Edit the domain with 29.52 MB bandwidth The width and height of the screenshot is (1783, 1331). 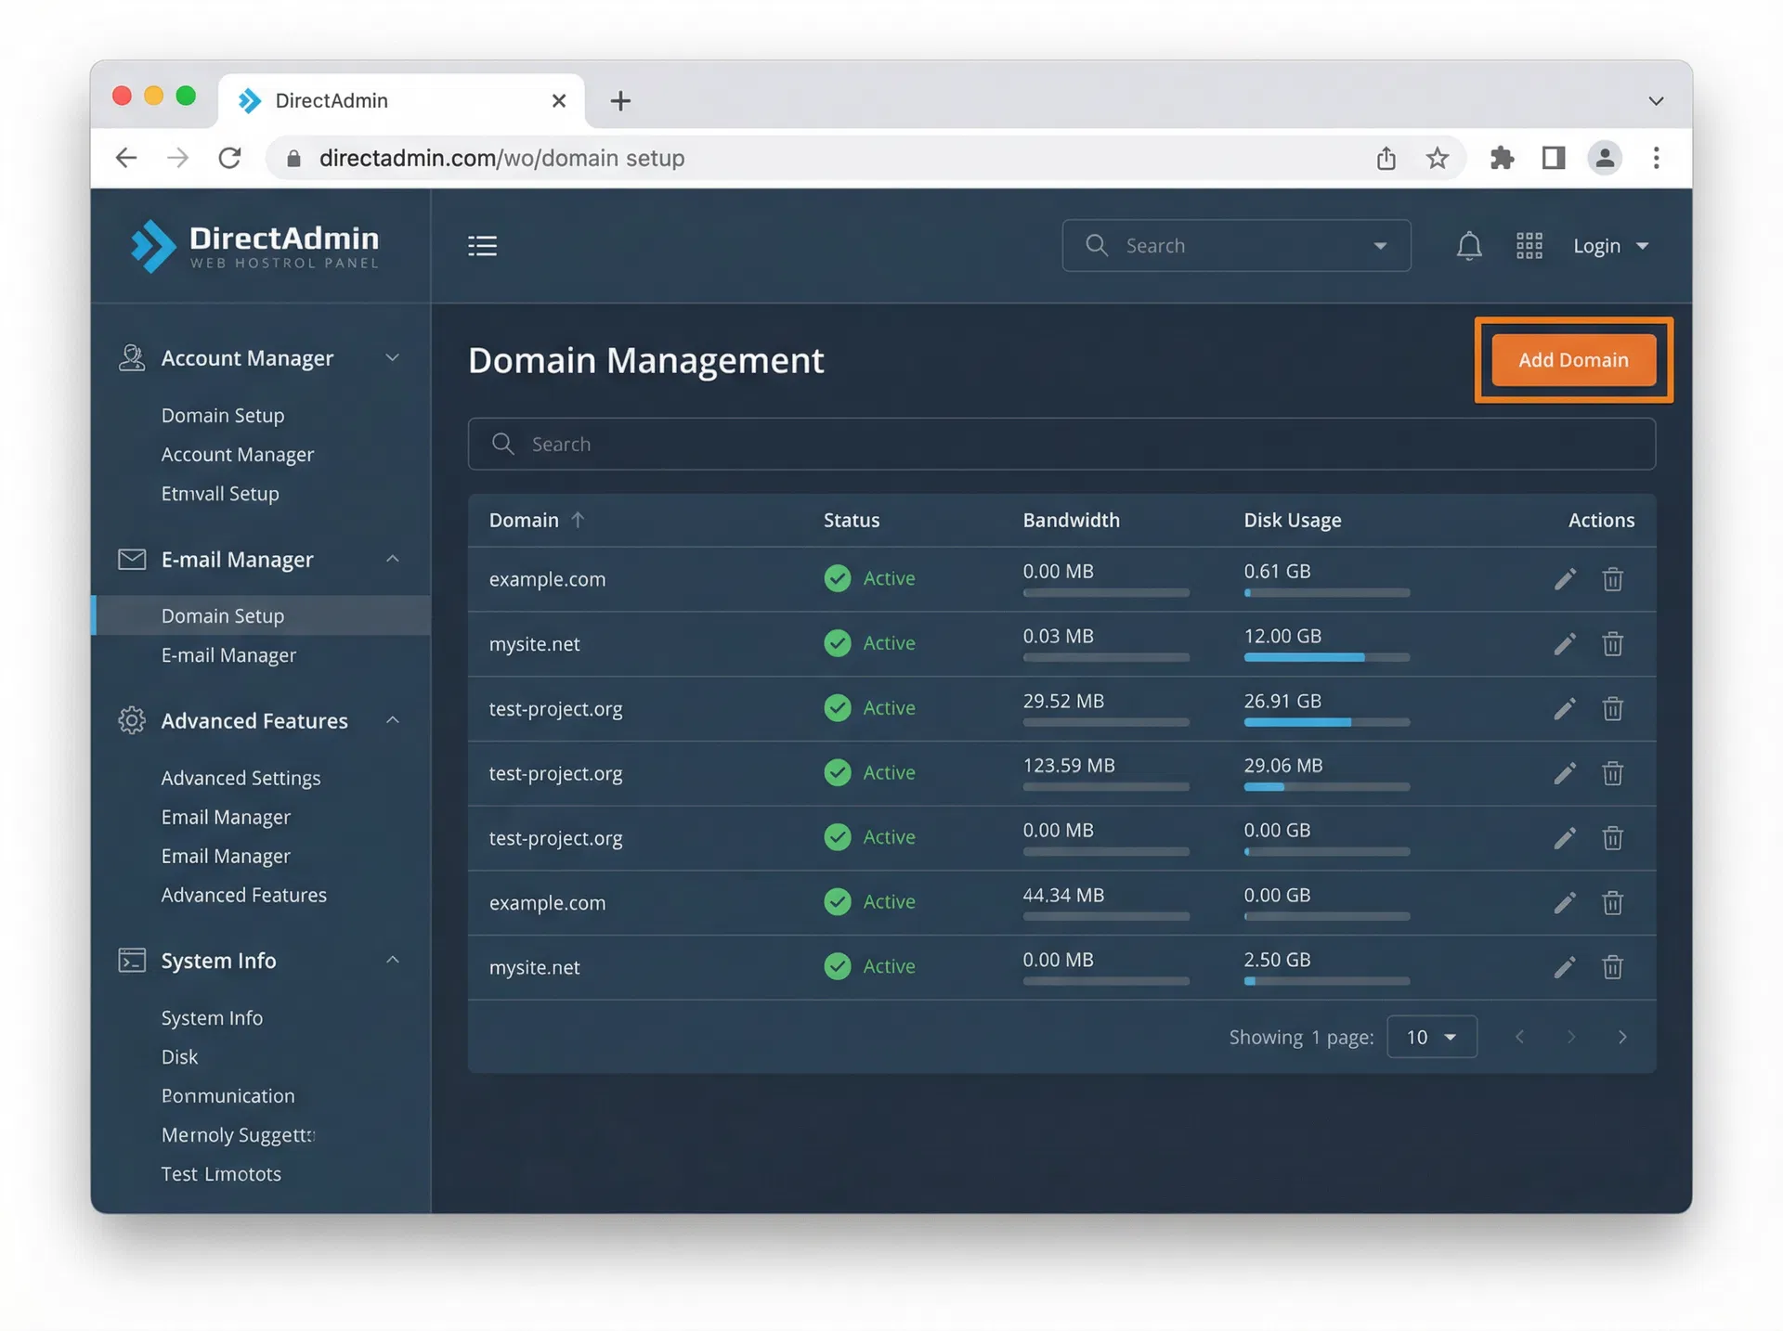click(1565, 709)
